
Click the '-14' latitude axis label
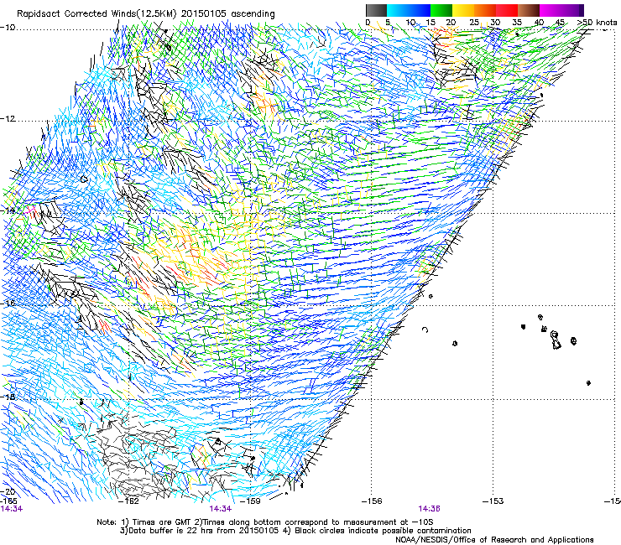coord(8,210)
